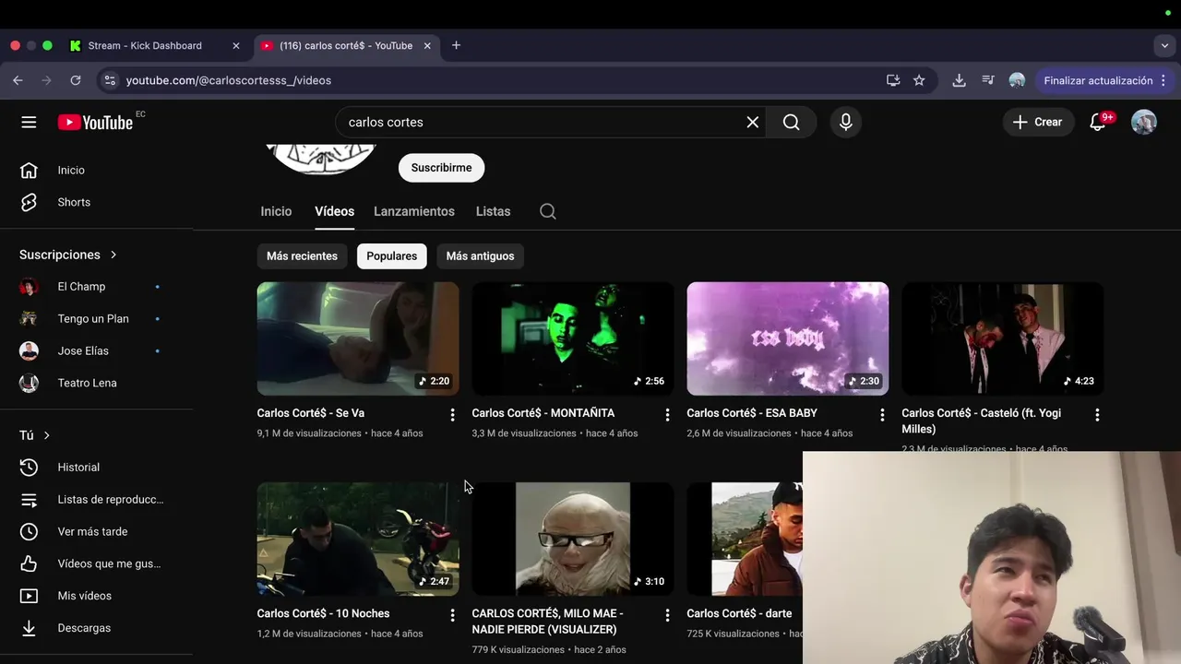Select the carlos corté$ YouTube browser tab
Image resolution: width=1181 pixels, height=664 pixels.
coord(345,45)
